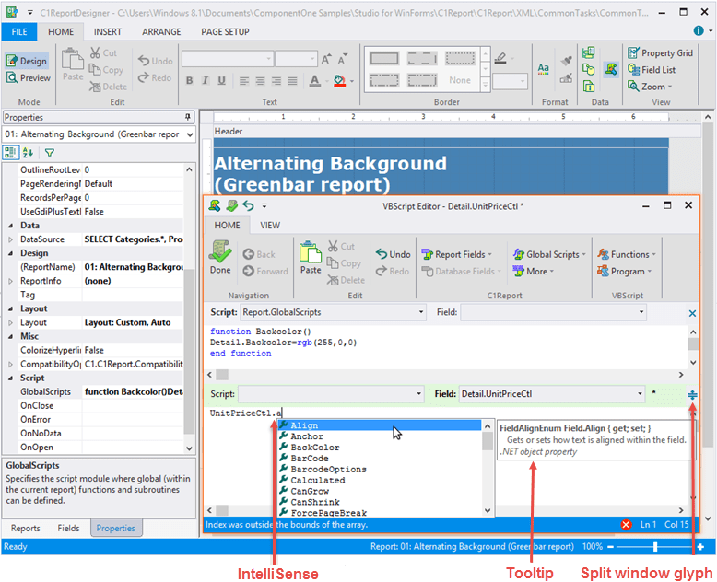Sort properties alphabetically
Screen dimensions: 717x582
pyautogui.click(x=28, y=152)
